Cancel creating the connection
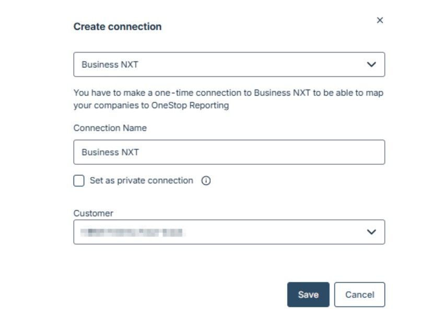Screen dimensions: 445x334 coord(359,295)
